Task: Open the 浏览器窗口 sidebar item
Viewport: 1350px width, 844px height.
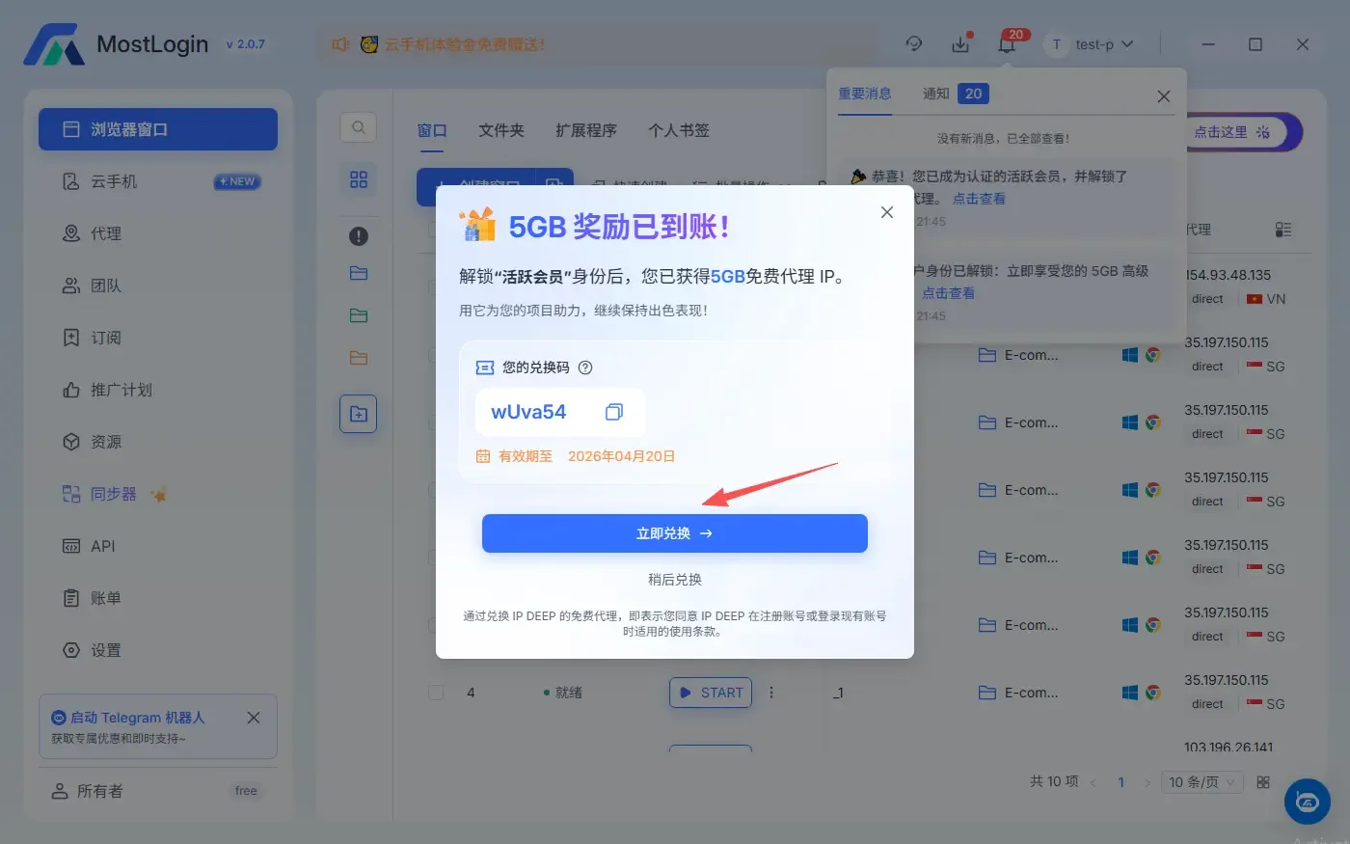Action: point(158,129)
